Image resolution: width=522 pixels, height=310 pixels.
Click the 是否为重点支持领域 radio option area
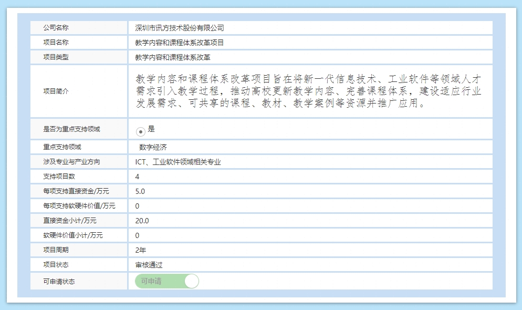coord(78,129)
